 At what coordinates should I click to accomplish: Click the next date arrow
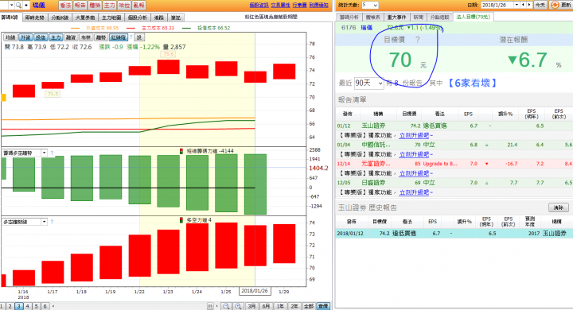click(x=528, y=5)
